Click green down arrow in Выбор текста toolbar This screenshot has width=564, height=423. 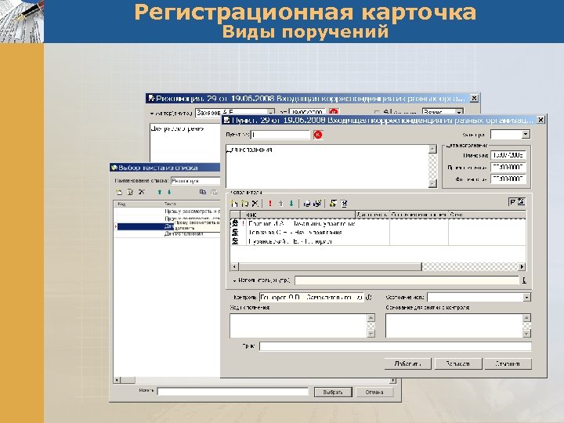[169, 192]
